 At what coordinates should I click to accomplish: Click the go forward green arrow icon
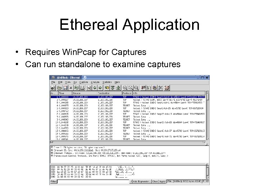click(100, 88)
